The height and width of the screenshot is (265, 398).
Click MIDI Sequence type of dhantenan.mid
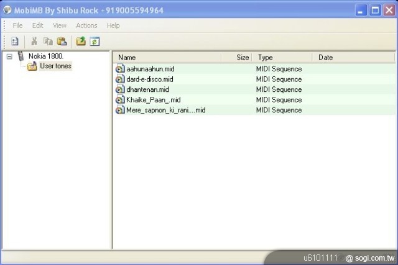pos(279,89)
